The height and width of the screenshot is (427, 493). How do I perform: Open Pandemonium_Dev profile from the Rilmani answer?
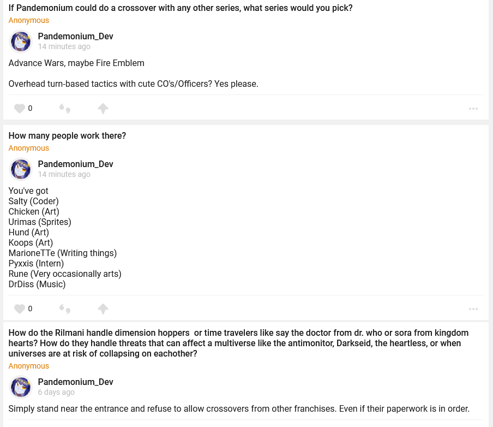75,382
